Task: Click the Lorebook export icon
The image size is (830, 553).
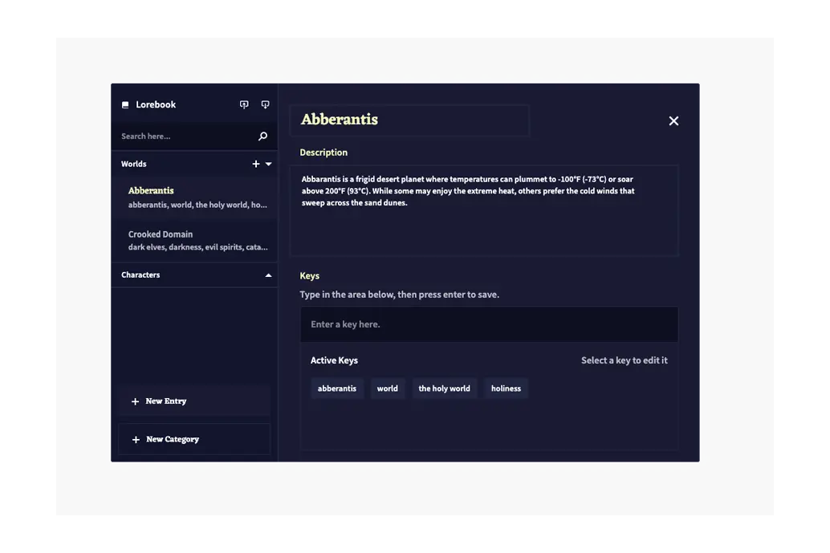Action: pyautogui.click(x=265, y=104)
